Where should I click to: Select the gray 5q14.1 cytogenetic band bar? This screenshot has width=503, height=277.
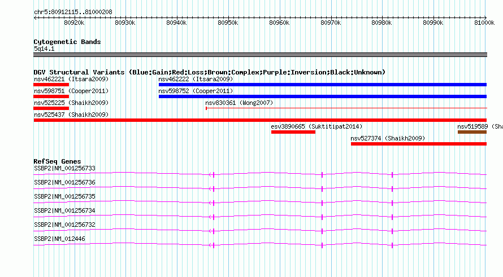pyautogui.click(x=260, y=55)
